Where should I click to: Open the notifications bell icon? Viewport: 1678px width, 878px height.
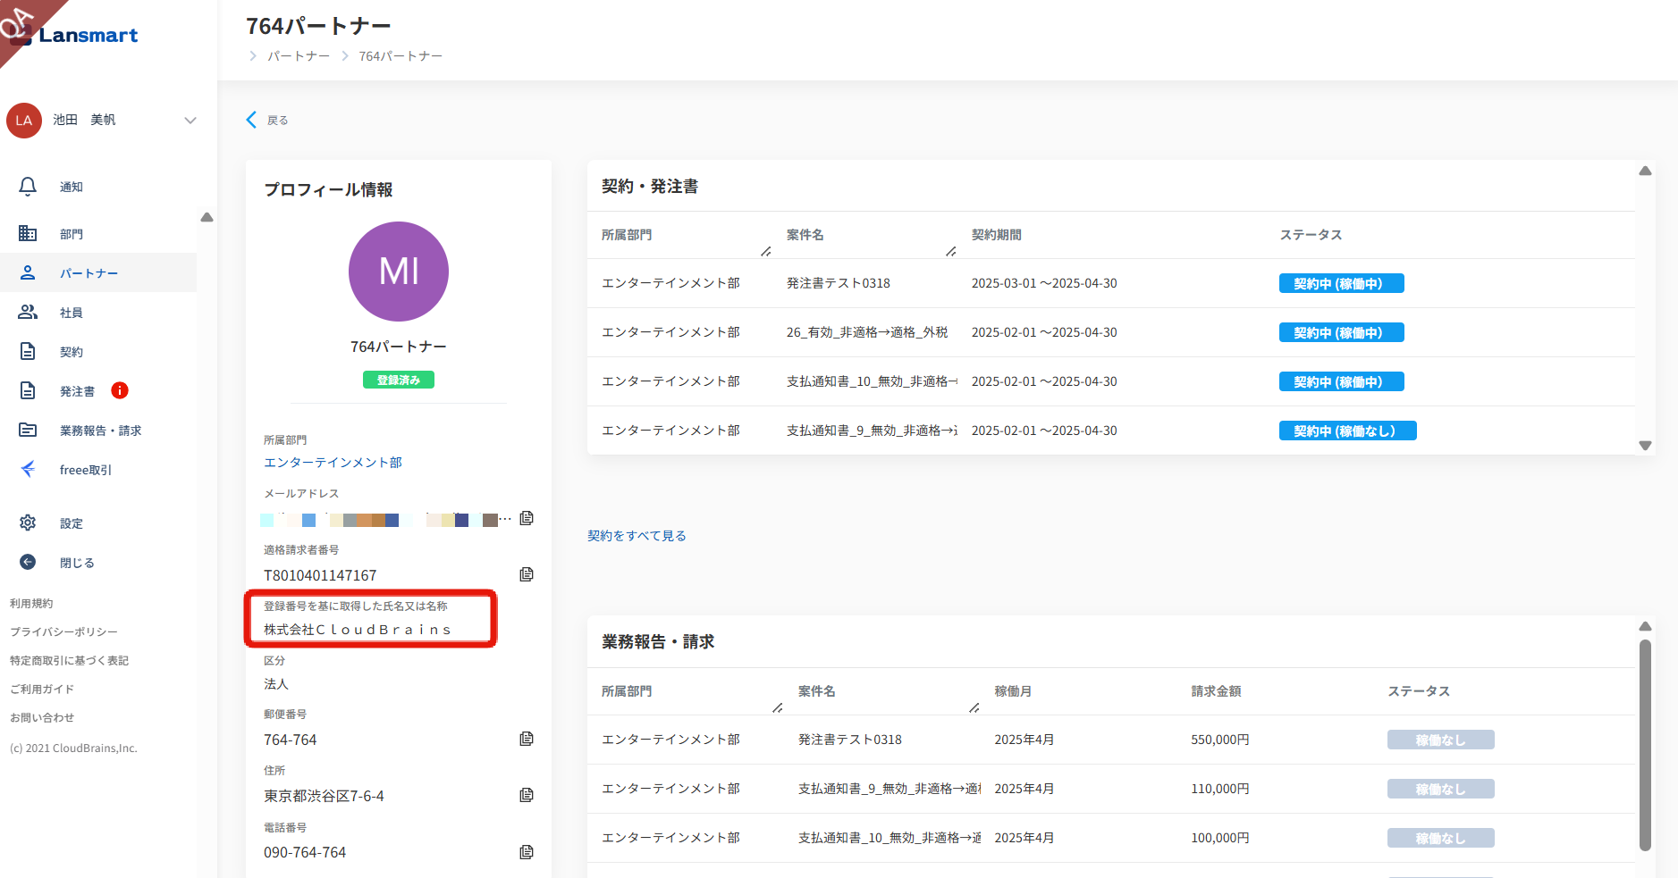[x=28, y=187]
